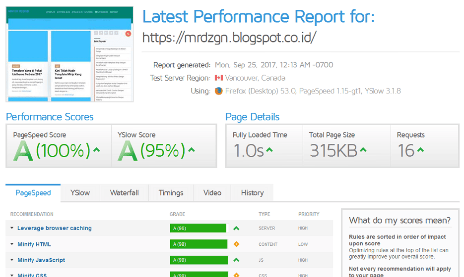Click the TYPE column header
464x277 pixels.
click(264, 214)
